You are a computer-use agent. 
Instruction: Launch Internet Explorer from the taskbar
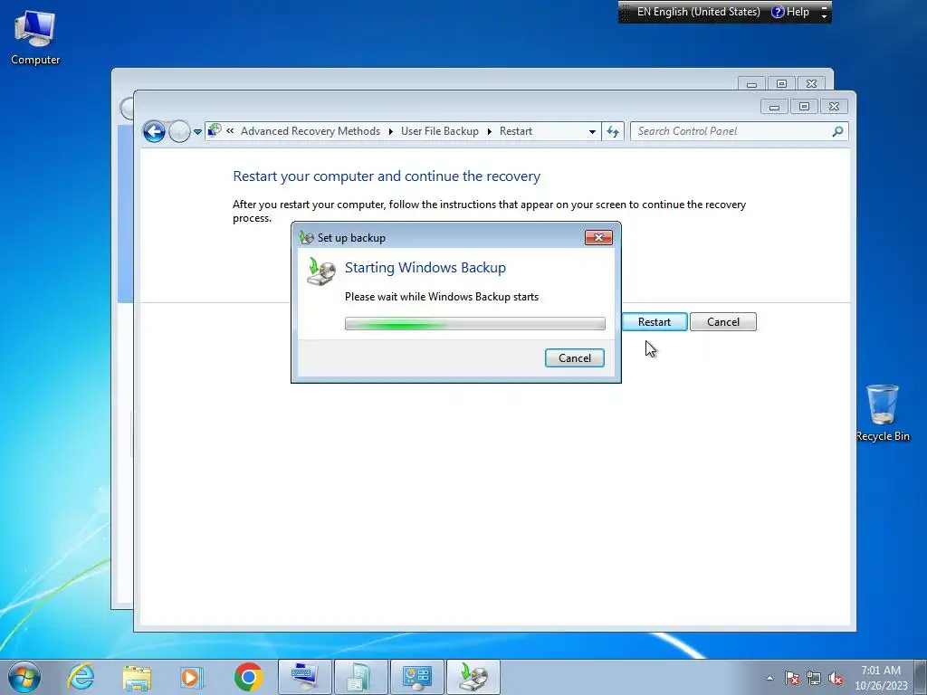81,677
